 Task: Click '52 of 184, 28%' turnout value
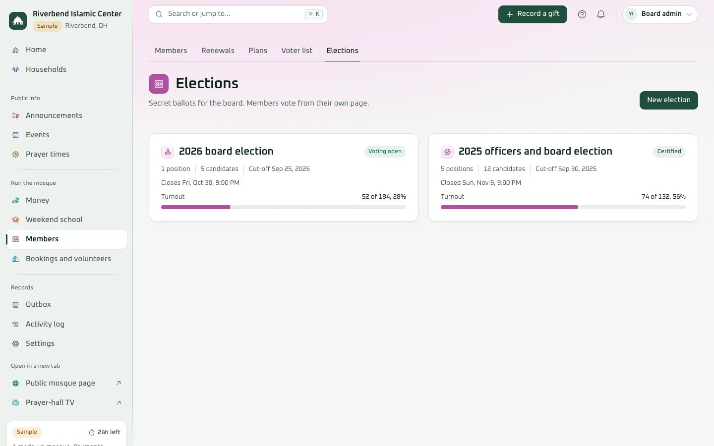click(x=384, y=197)
